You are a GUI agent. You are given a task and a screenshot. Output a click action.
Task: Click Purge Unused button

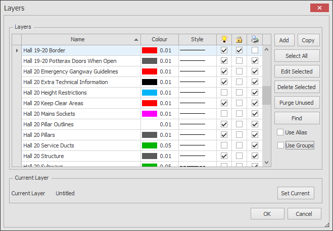[297, 103]
